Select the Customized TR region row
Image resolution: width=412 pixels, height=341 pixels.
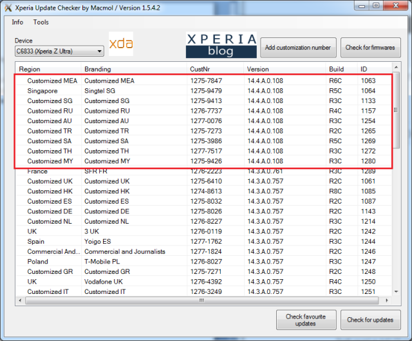(203, 131)
